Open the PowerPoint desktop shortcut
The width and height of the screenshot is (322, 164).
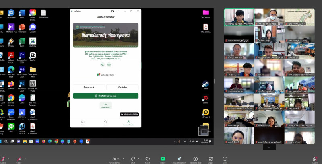(x=22, y=28)
